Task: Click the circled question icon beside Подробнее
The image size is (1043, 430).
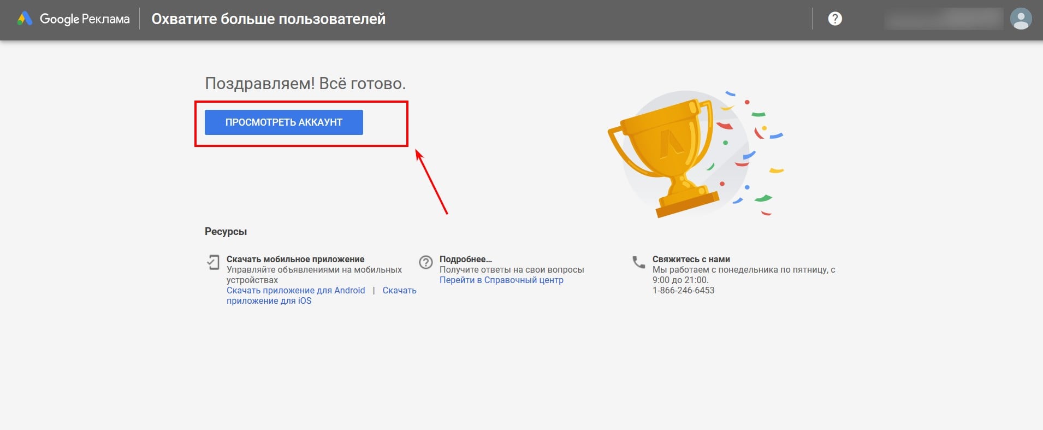Action: (x=426, y=262)
